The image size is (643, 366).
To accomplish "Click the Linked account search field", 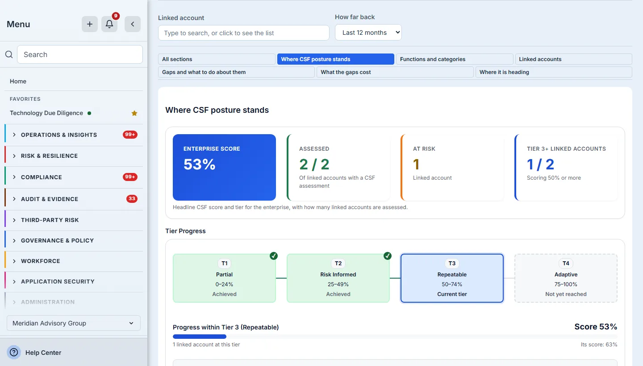I will click(244, 33).
